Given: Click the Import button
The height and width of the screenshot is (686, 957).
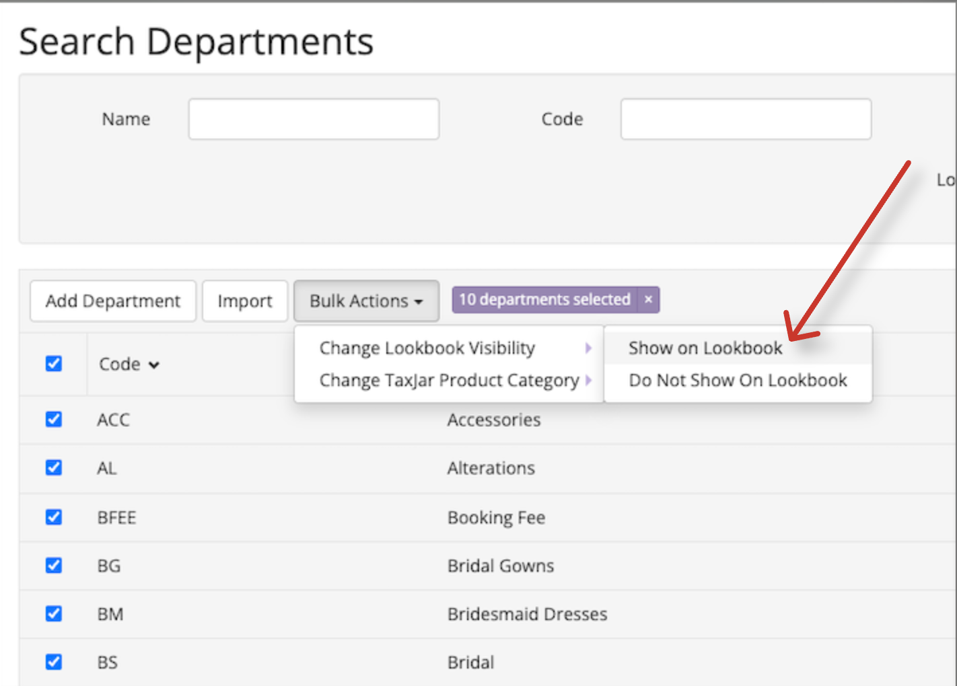Looking at the screenshot, I should [x=245, y=301].
